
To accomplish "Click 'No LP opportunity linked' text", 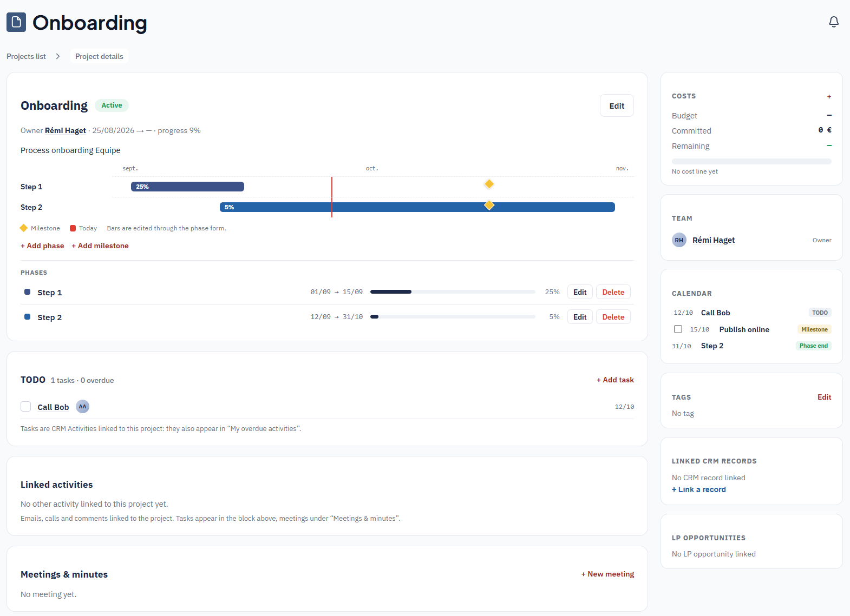I will coord(714,554).
